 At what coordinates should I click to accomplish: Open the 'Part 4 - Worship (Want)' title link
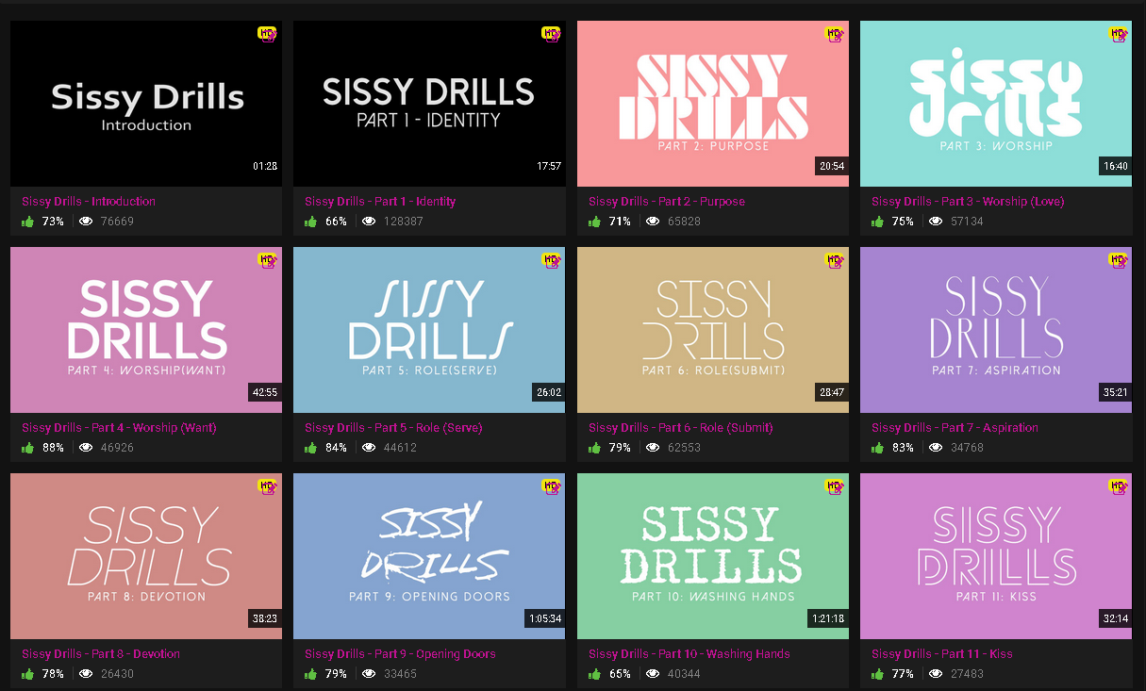[119, 428]
